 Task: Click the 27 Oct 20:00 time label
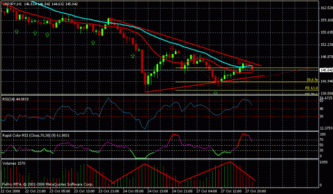click(x=256, y=191)
